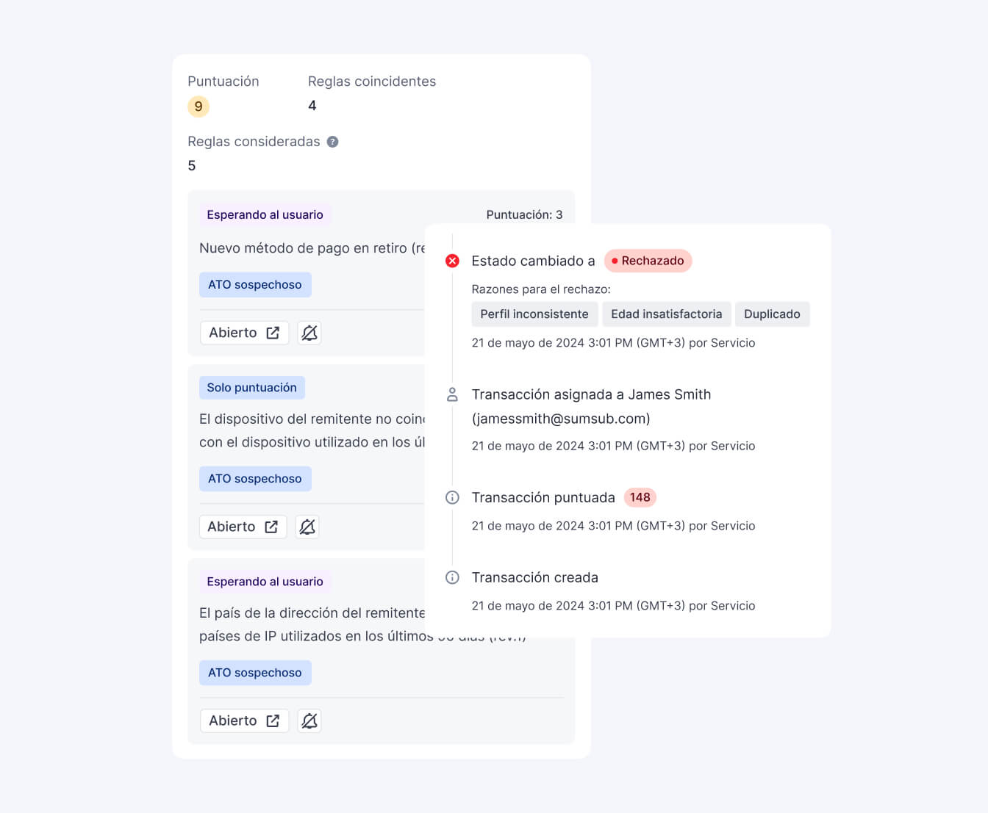Open the Nuevo método de pago rule via Abierto

(244, 333)
